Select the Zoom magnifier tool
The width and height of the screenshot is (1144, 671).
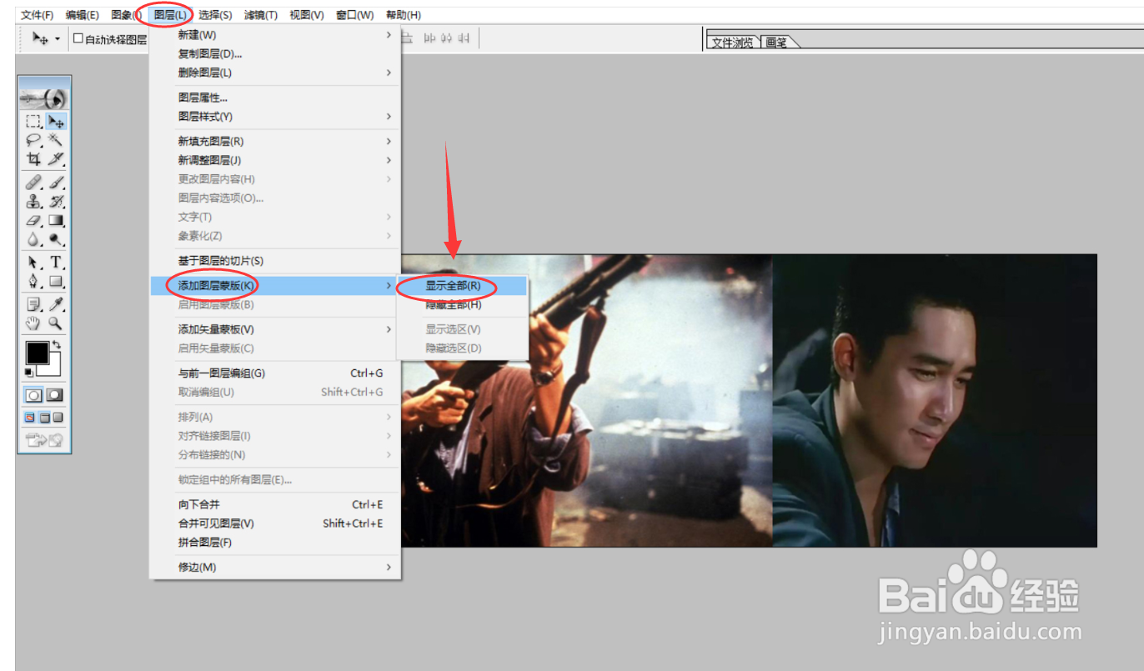[x=56, y=323]
